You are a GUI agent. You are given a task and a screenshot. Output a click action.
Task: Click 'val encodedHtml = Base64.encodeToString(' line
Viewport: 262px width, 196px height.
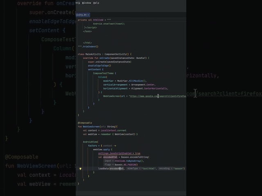point(124,157)
